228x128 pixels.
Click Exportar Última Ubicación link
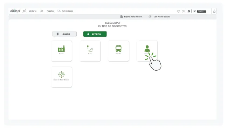click(x=133, y=17)
